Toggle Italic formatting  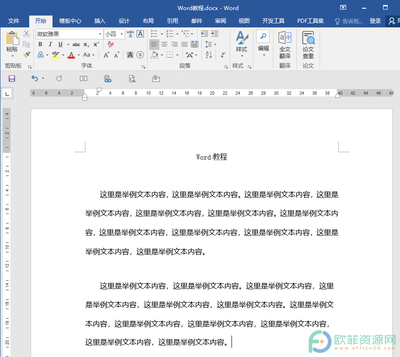click(x=50, y=44)
